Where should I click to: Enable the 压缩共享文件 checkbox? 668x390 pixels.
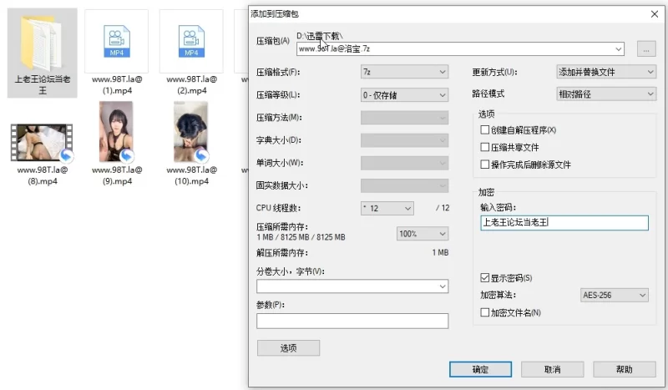(484, 147)
